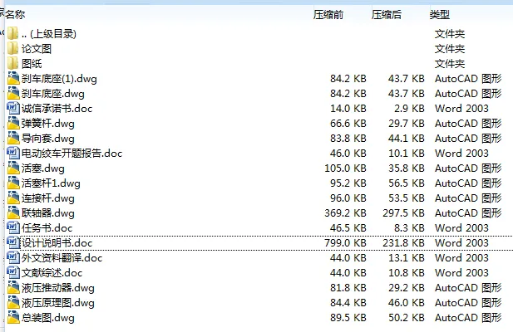The width and height of the screenshot is (513, 332).
Task: Select file name 液压推动器.dwg
Action: (x=58, y=288)
